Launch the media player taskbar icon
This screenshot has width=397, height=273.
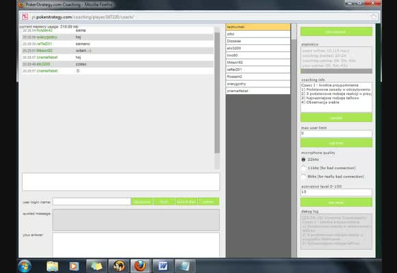pos(74,266)
